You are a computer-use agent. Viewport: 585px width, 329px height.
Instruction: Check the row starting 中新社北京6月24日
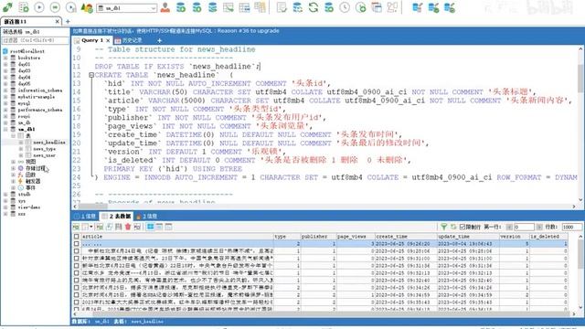tap(77, 251)
